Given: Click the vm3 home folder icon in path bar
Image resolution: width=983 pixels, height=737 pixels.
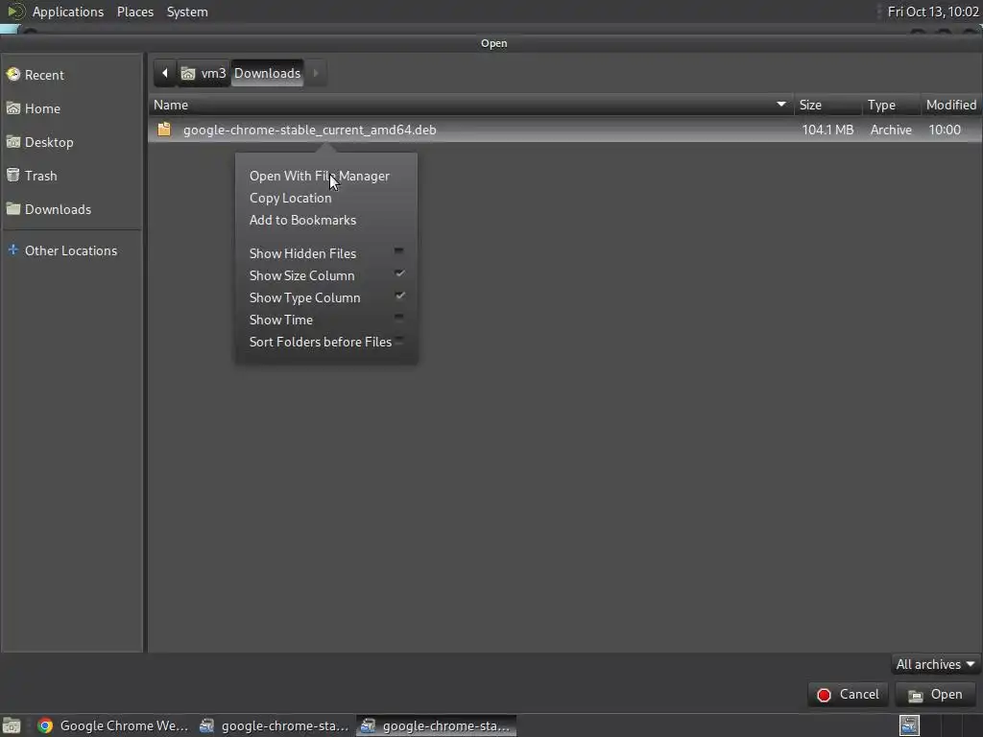Looking at the screenshot, I should [x=188, y=73].
